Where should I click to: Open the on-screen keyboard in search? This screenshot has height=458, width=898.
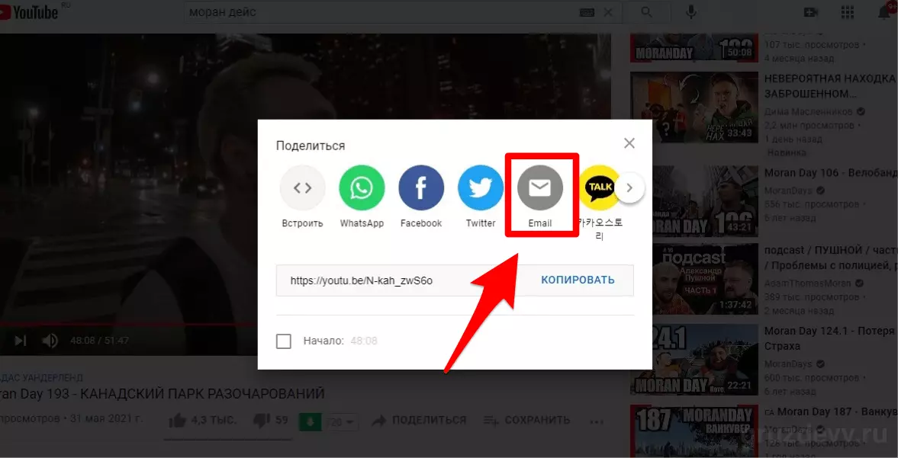click(x=587, y=13)
